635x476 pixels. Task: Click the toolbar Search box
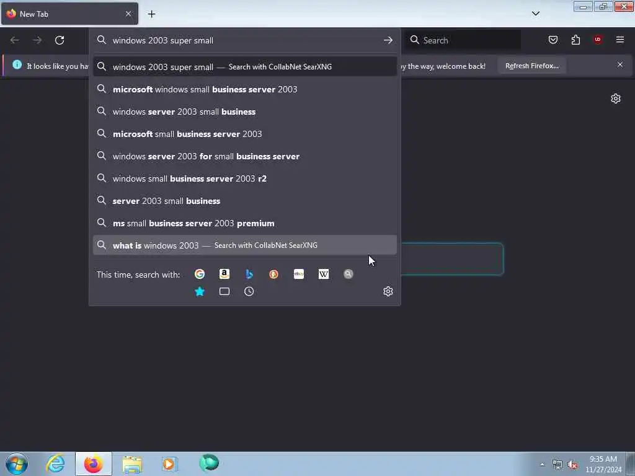[x=463, y=40]
